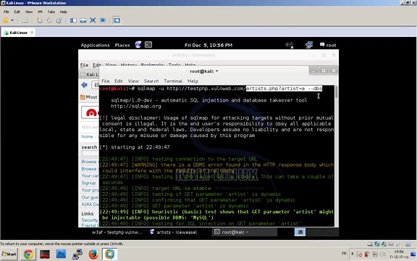417x261 pixels.
Task: Open the snapshot manager icon
Action: tap(59, 20)
